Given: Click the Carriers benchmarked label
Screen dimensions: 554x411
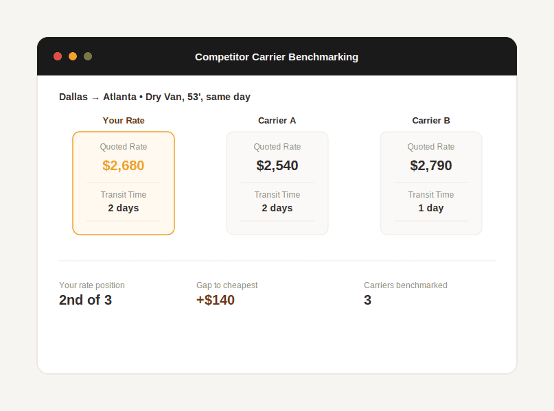Looking at the screenshot, I should point(406,285).
